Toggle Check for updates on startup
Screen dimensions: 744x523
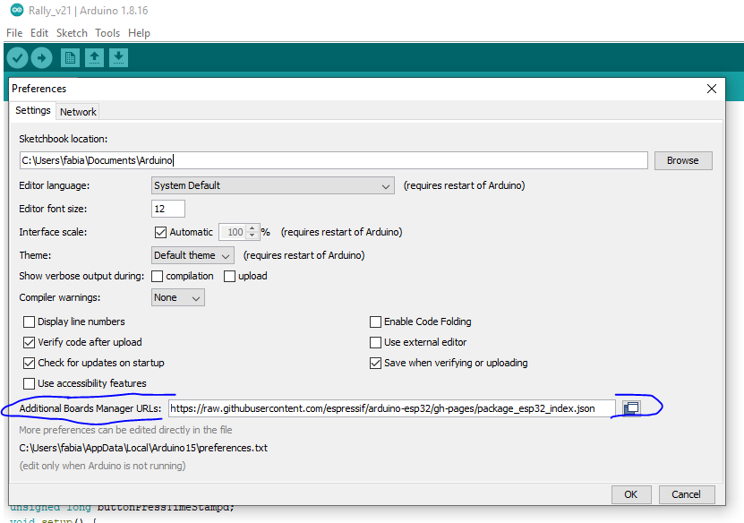pyautogui.click(x=29, y=363)
